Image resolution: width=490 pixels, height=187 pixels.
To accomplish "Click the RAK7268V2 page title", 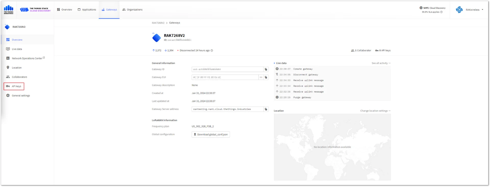I will (x=174, y=36).
